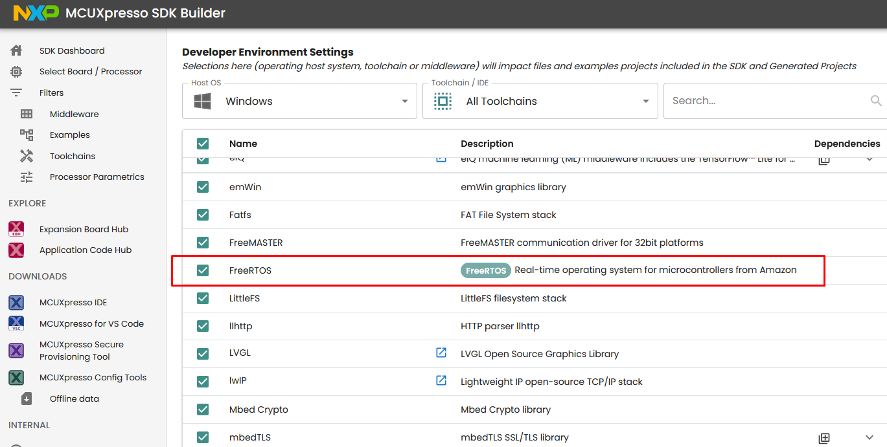Uncheck the FreeRTOS checkbox
The width and height of the screenshot is (887, 447).
203,270
